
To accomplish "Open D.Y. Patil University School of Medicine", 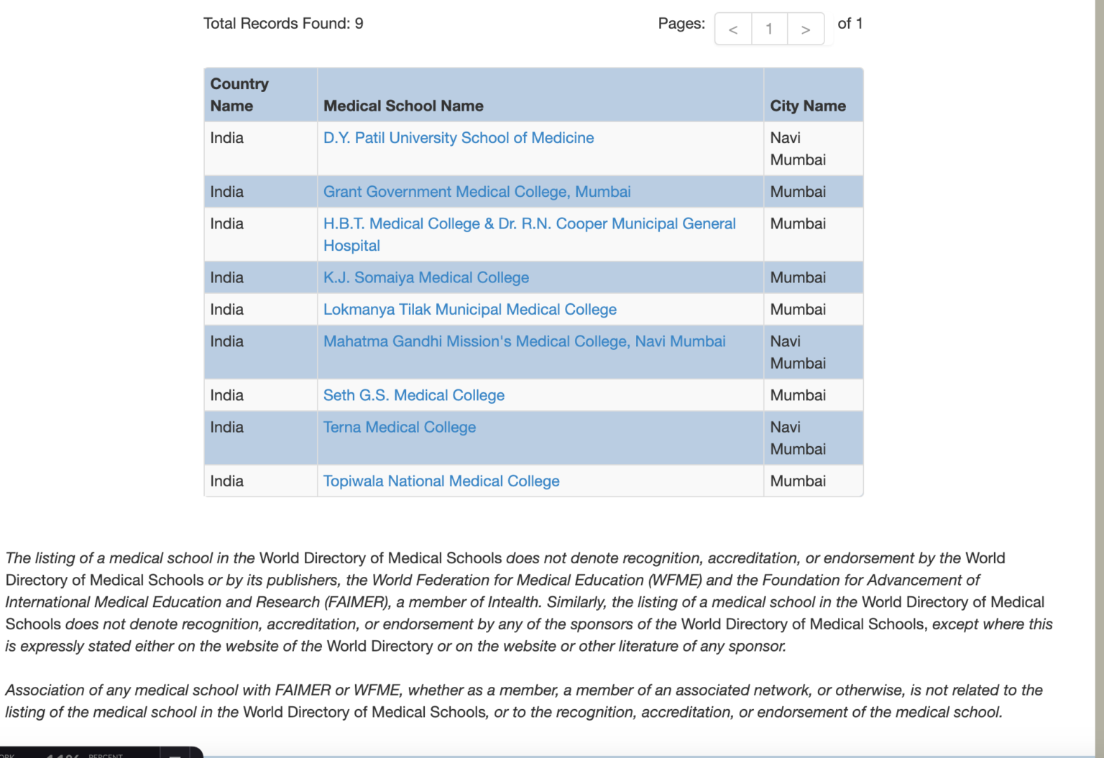I will [458, 137].
